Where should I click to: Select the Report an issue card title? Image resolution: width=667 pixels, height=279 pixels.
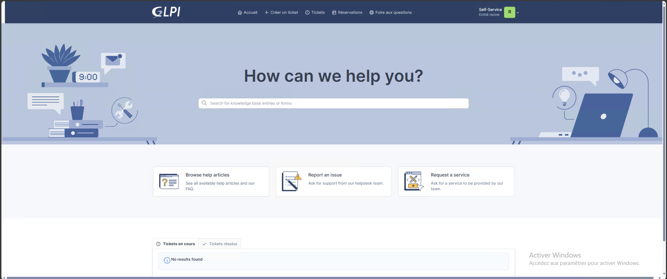click(x=325, y=175)
